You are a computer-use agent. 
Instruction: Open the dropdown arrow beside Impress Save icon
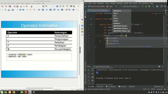[x=12, y=6]
